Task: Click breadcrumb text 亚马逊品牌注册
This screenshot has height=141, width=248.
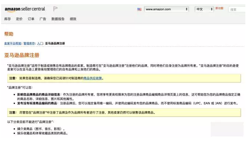Action: tap(55, 43)
